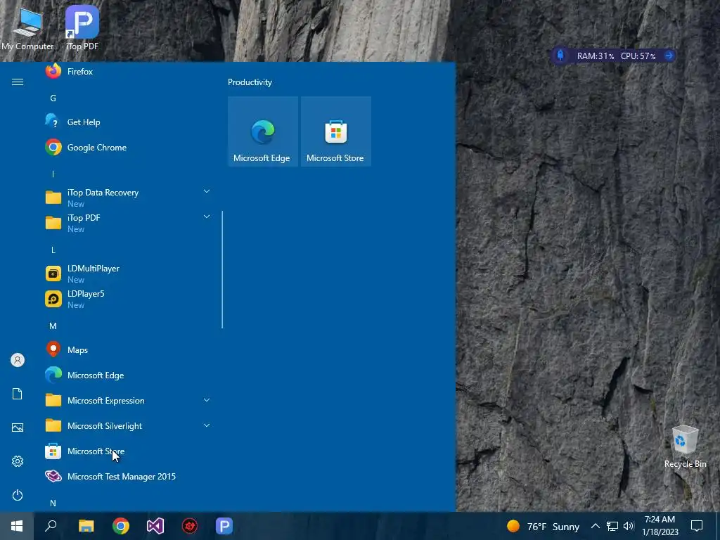Expand Microsoft Expression folder chevron
Image resolution: width=720 pixels, height=540 pixels.
pos(207,400)
